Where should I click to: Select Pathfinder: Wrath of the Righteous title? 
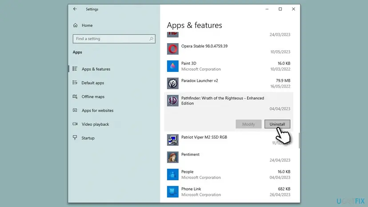point(223,101)
